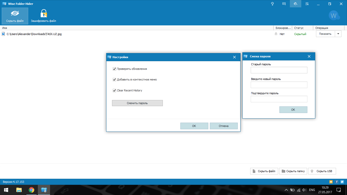Click the Сменить пароль button

coord(137,103)
